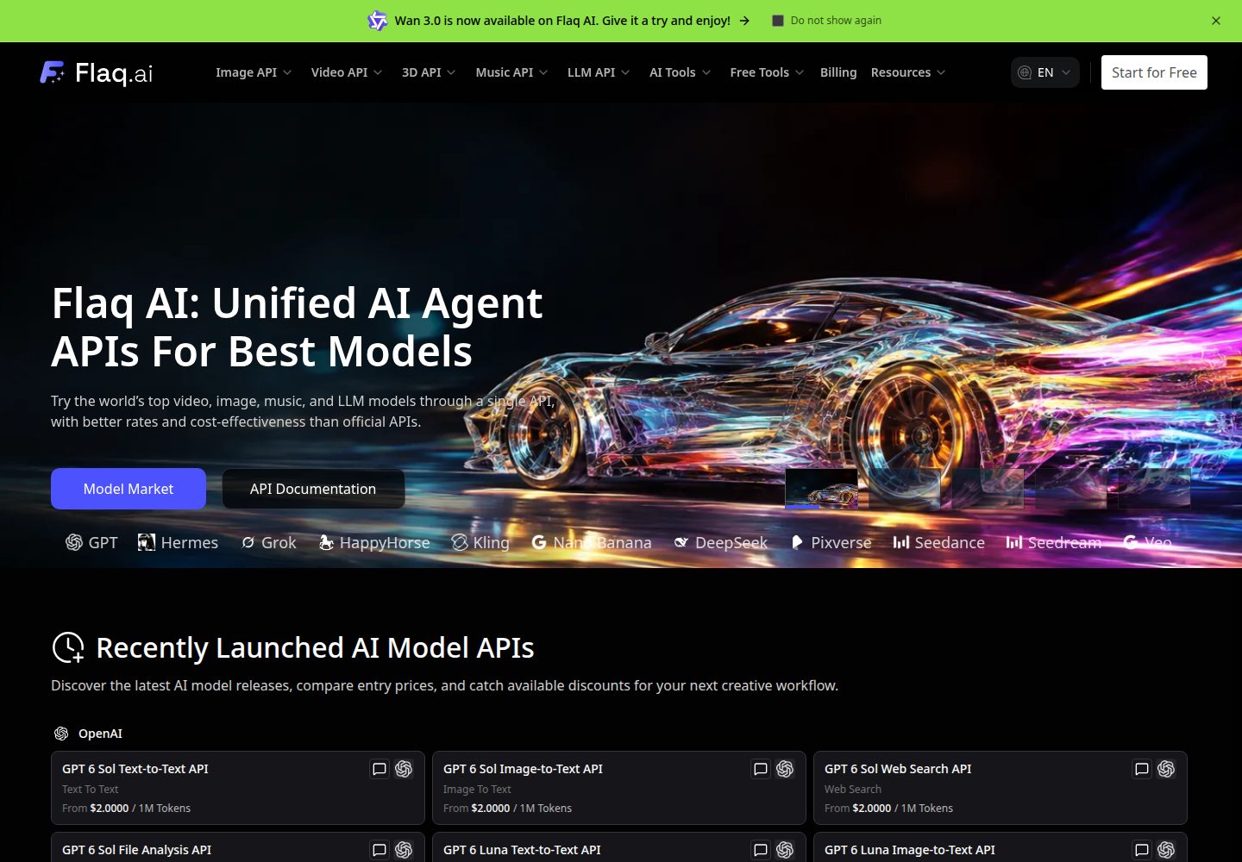
Task: Dismiss the green announcement banner
Action: tap(1216, 21)
